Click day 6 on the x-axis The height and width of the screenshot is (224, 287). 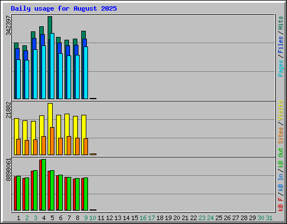point(61,218)
